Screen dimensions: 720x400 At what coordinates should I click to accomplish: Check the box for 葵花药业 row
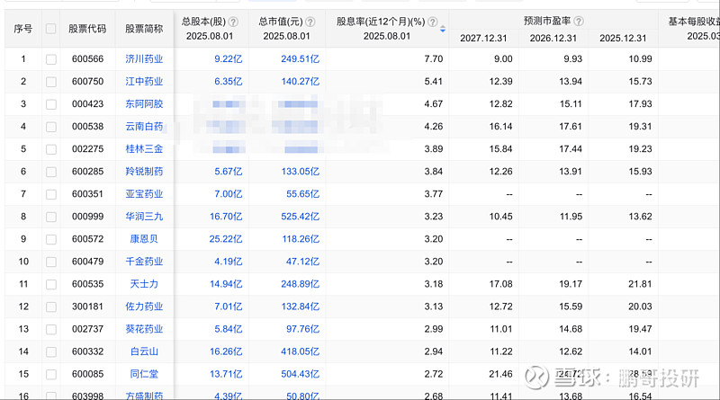pyautogui.click(x=51, y=329)
